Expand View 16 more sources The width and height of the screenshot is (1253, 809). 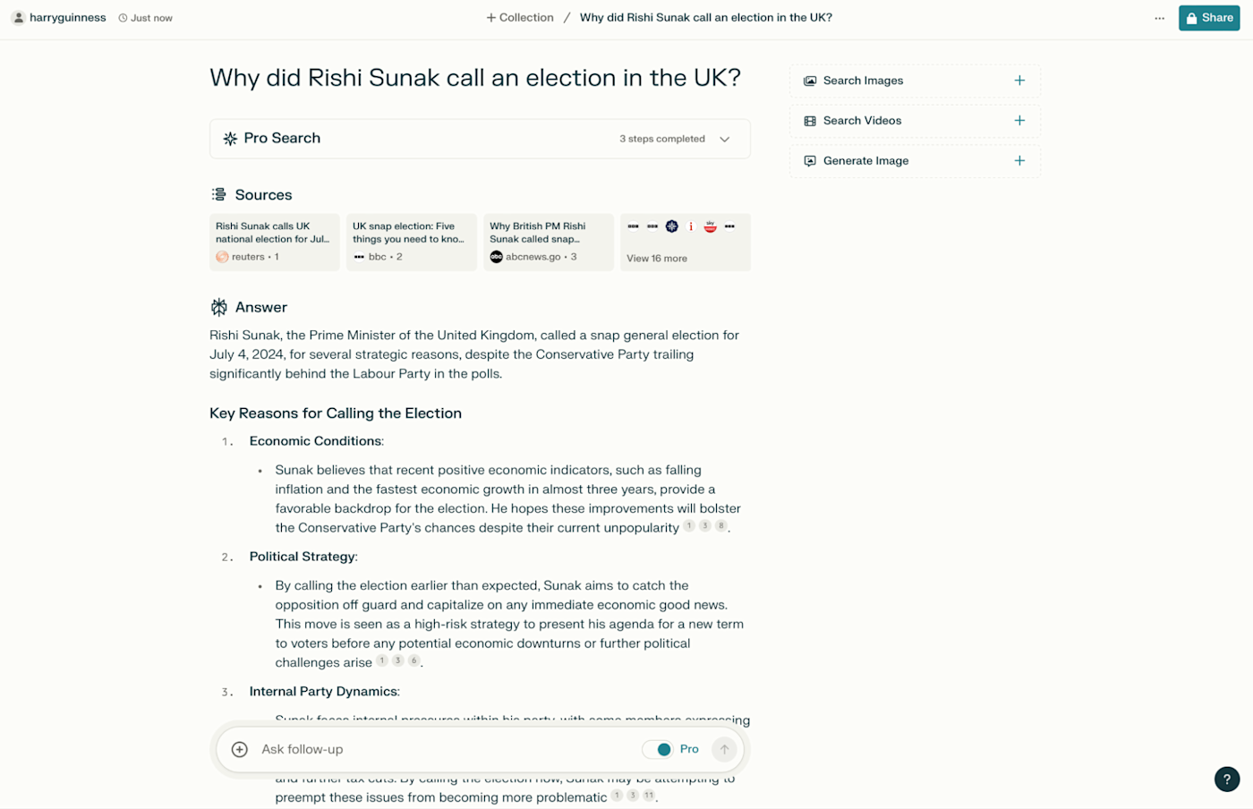(x=685, y=243)
